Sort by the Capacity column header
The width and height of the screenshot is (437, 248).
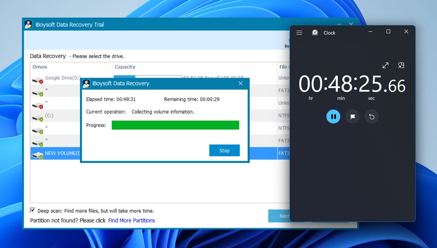point(195,67)
